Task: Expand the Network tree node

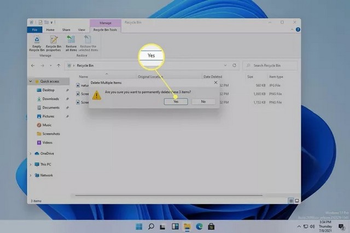Action: coord(31,175)
